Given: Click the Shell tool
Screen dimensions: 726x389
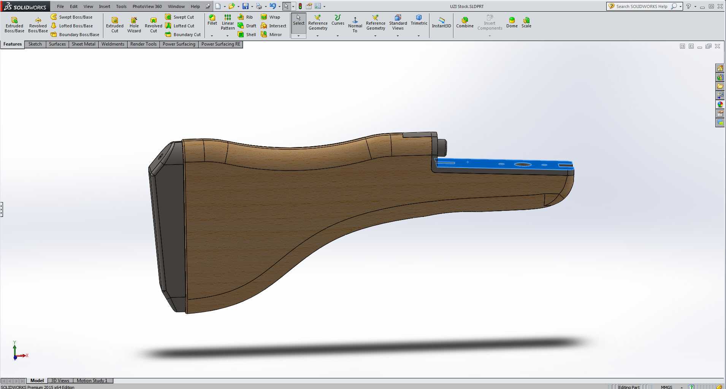Looking at the screenshot, I should [247, 35].
